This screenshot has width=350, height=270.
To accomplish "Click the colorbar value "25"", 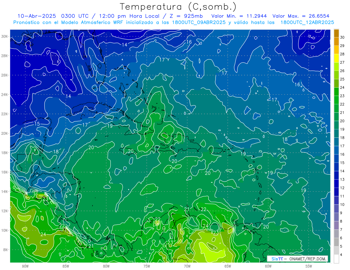I will tap(342, 79).
